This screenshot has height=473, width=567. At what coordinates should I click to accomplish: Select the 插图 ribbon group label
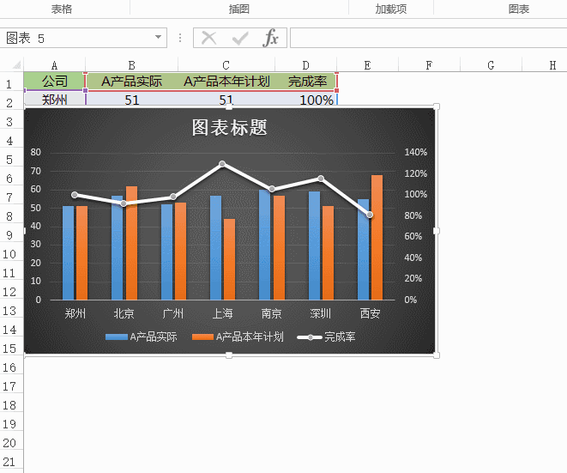pyautogui.click(x=239, y=9)
